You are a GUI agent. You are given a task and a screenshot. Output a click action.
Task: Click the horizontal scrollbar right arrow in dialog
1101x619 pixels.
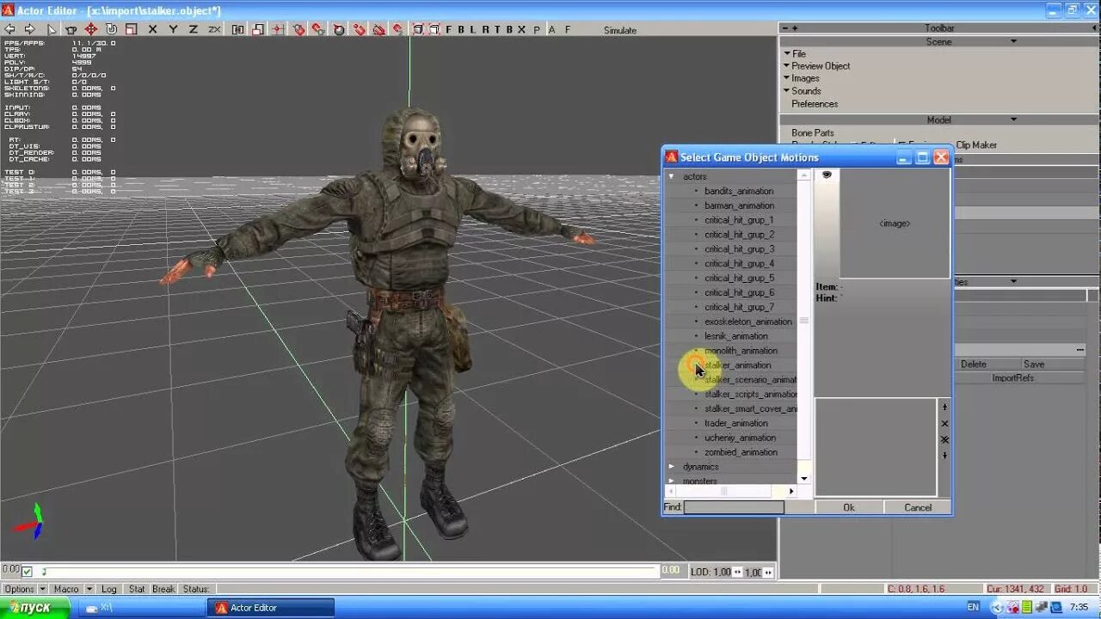tap(791, 491)
